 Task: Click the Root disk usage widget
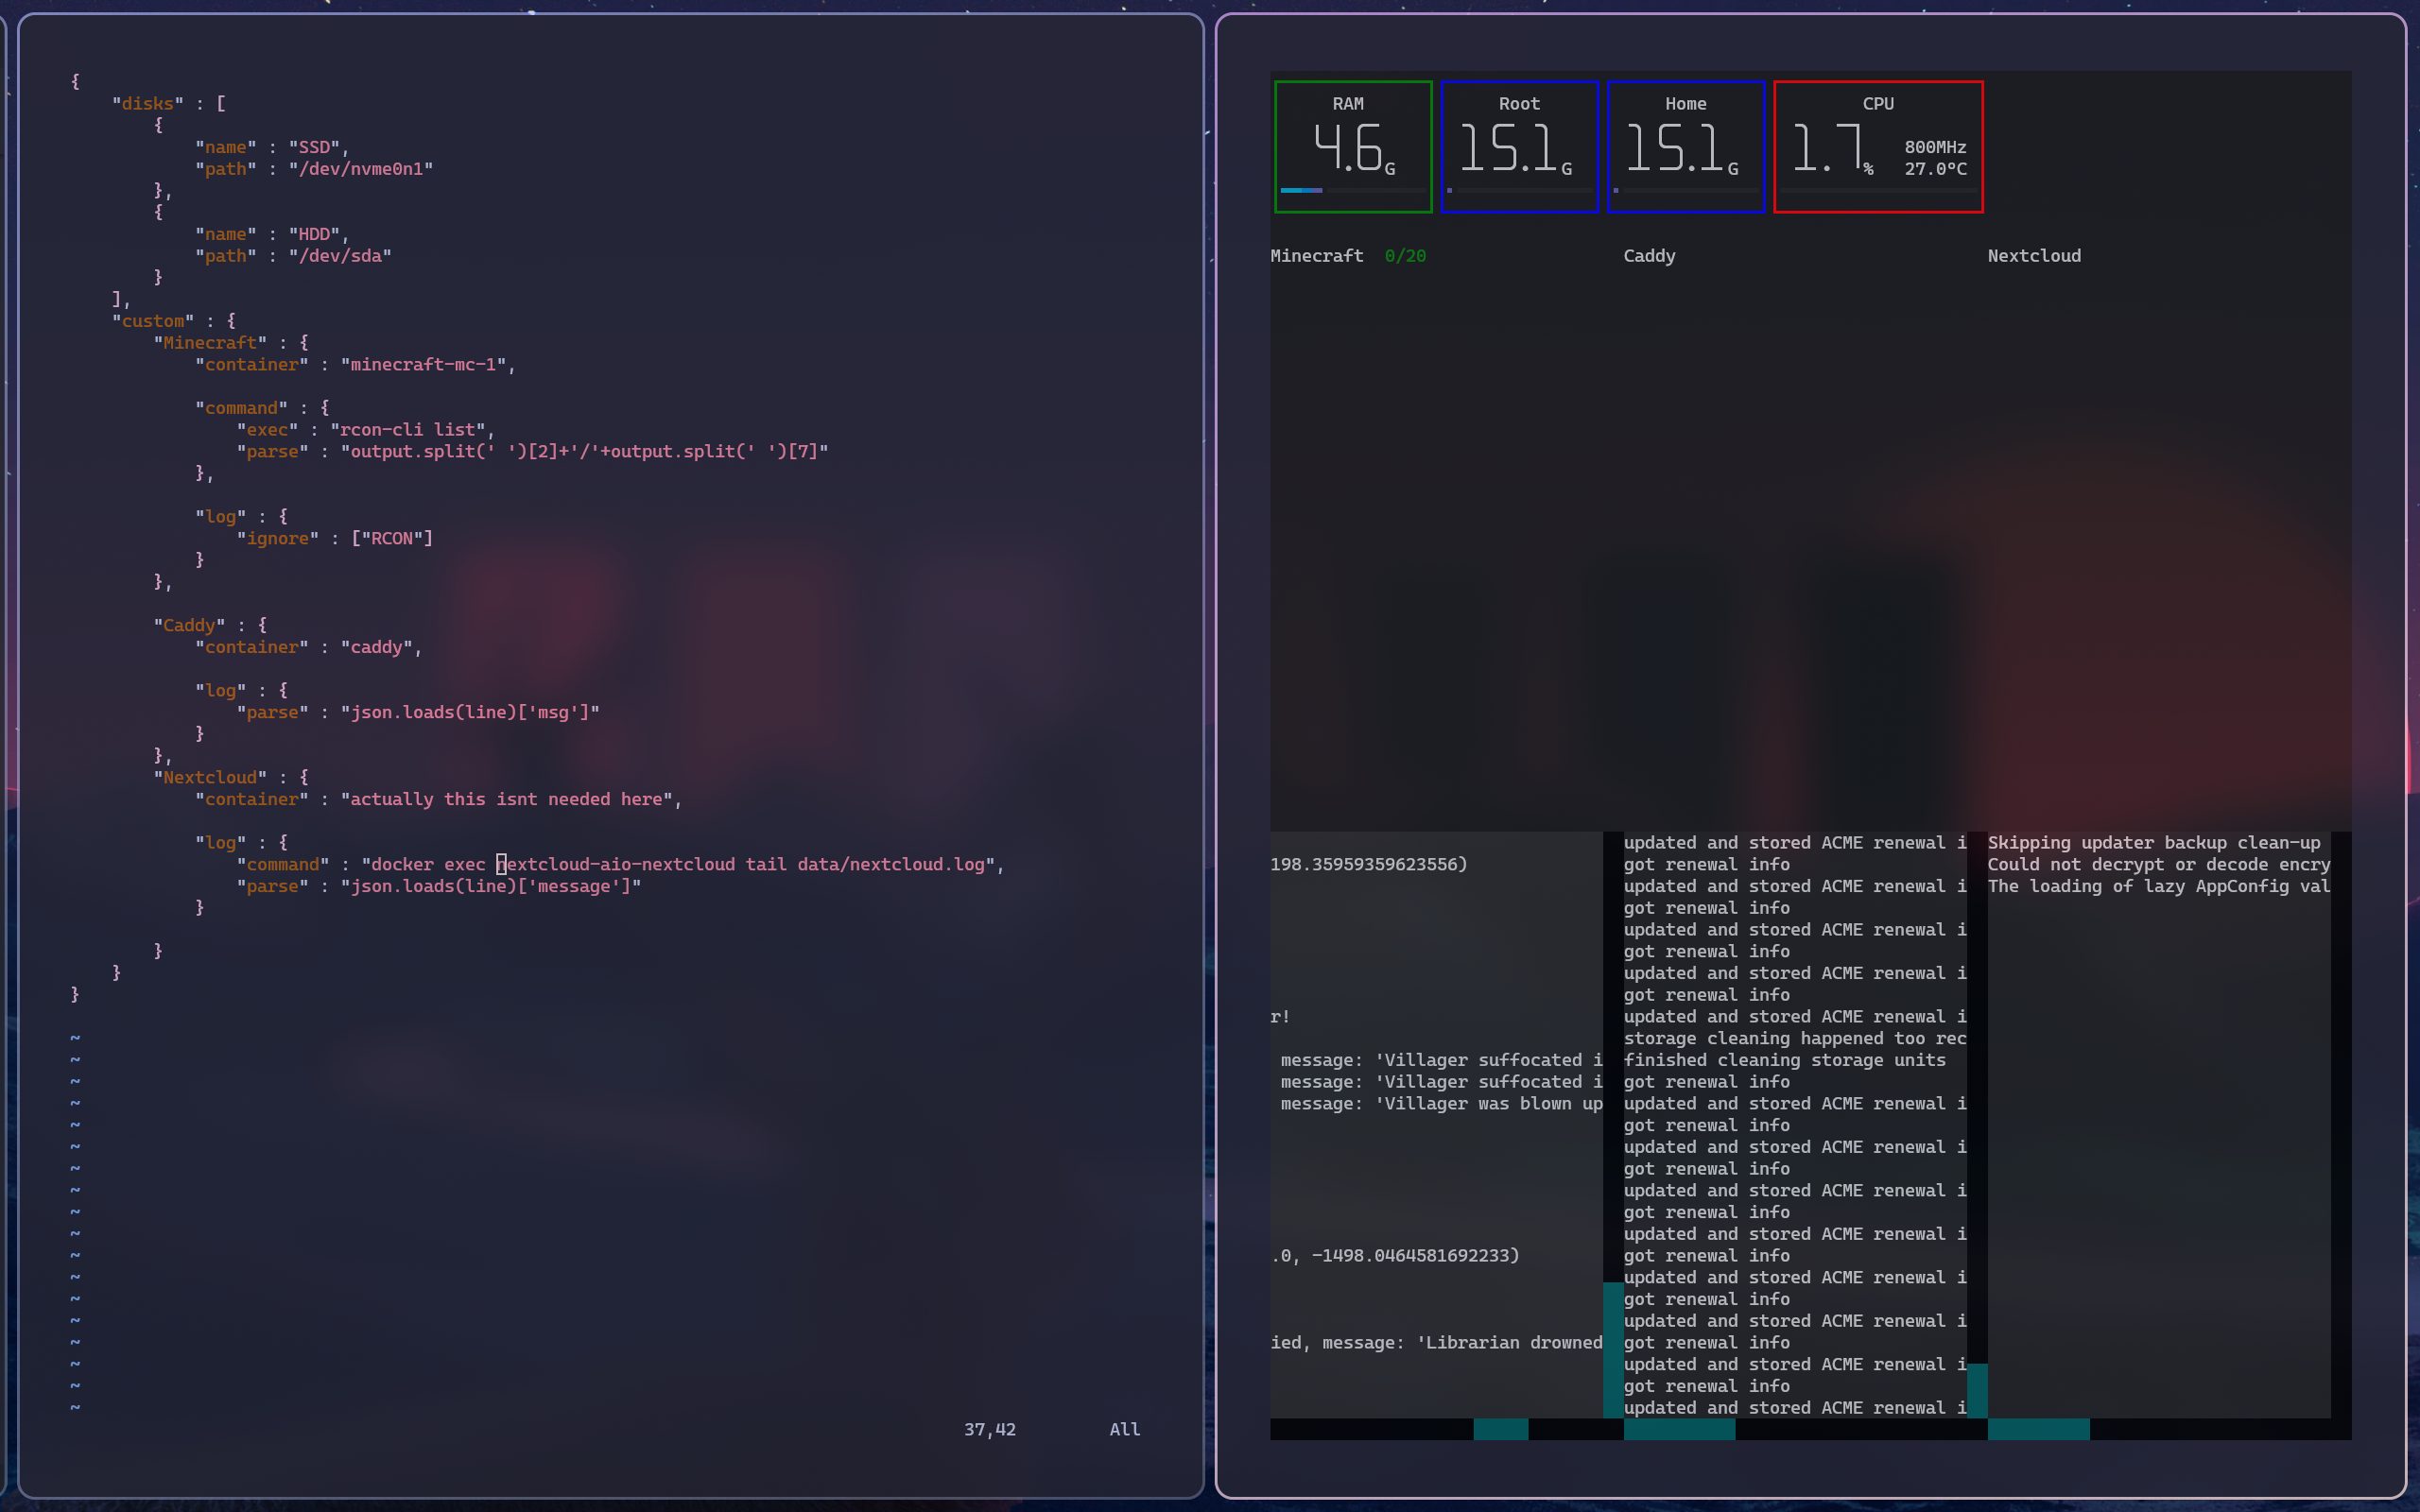(x=1518, y=146)
